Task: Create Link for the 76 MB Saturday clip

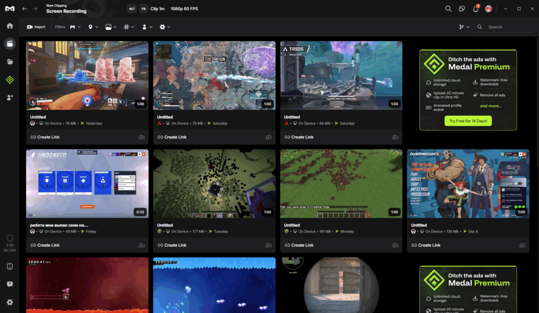Action: point(172,137)
